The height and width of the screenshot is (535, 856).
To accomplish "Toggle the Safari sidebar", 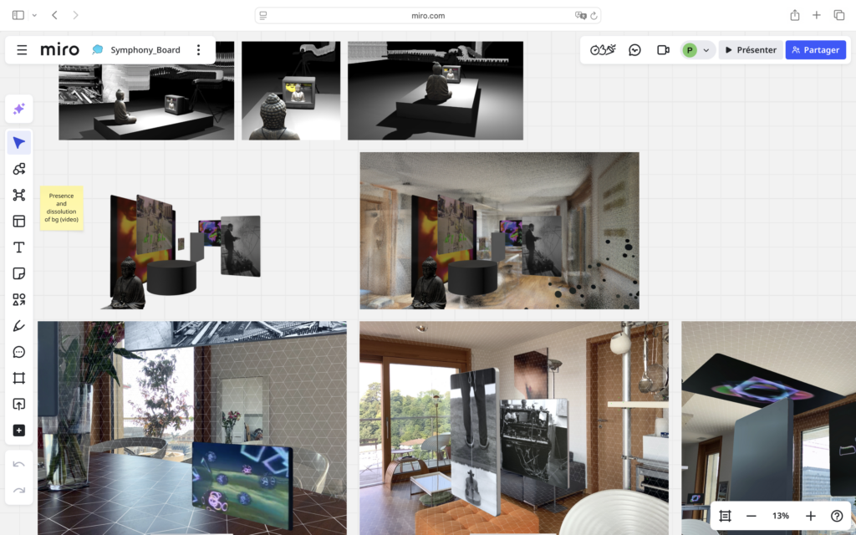I will click(x=18, y=15).
